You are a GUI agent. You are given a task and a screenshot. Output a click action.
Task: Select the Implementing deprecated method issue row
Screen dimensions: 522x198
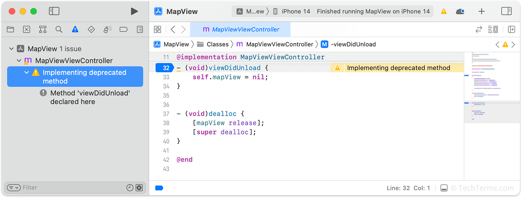tap(75, 77)
